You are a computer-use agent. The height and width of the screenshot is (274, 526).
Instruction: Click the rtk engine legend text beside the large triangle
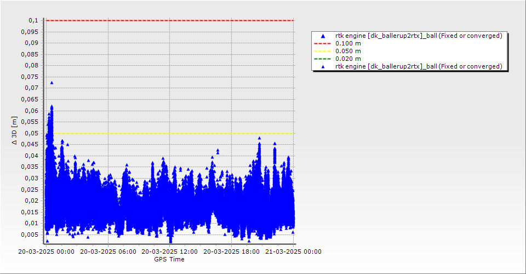[419, 36]
